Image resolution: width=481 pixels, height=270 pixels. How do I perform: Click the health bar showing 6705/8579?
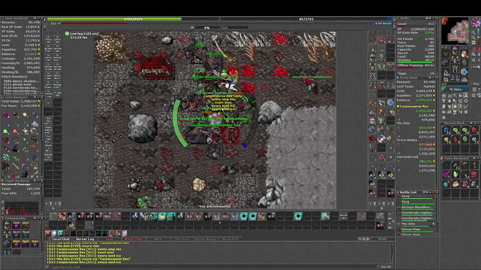[x=133, y=19]
